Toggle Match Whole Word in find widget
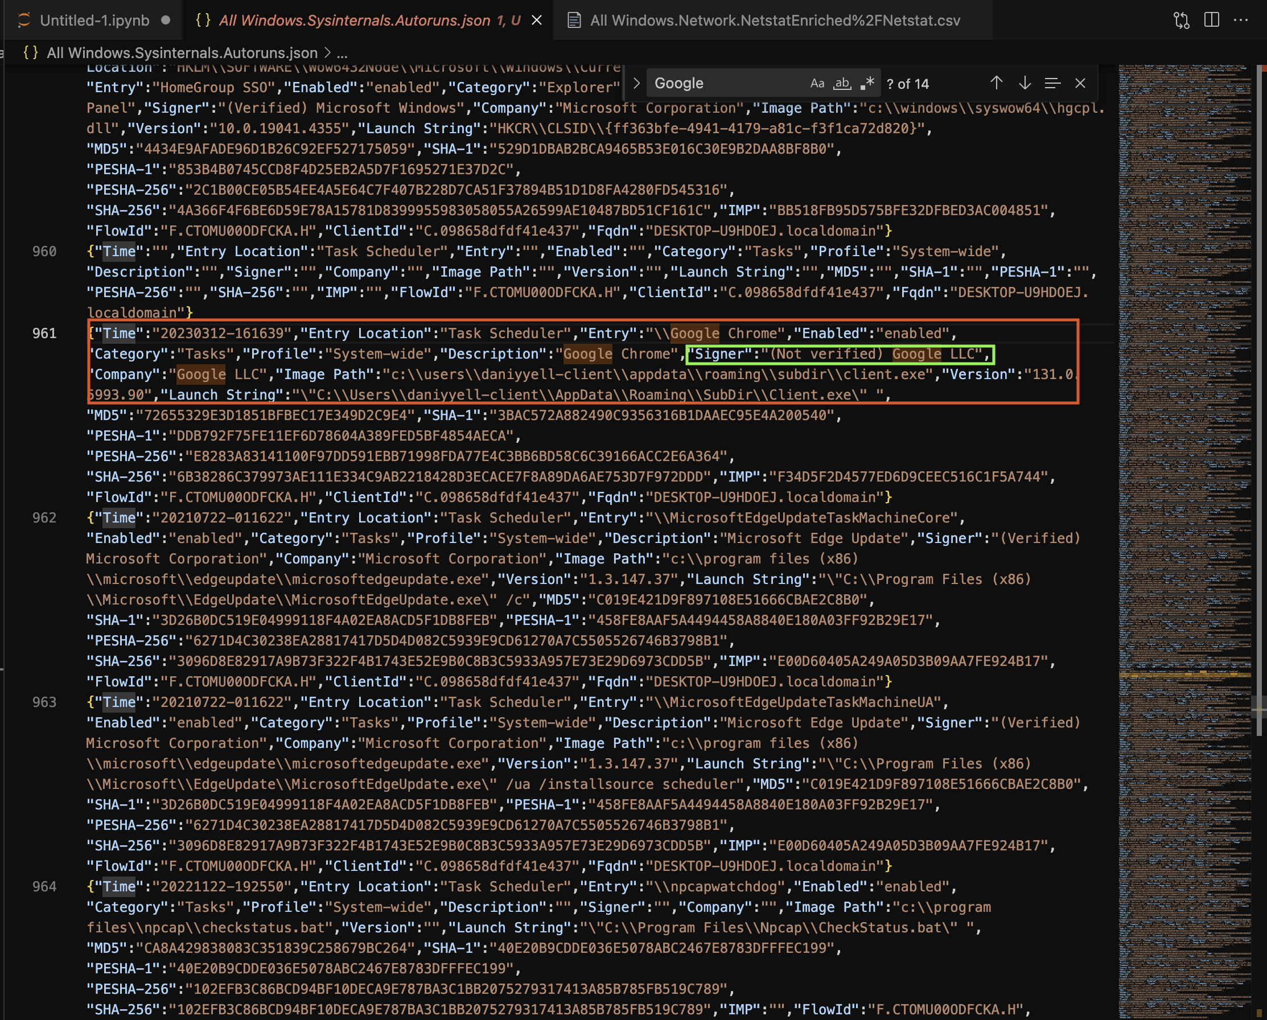1267x1020 pixels. (x=842, y=84)
